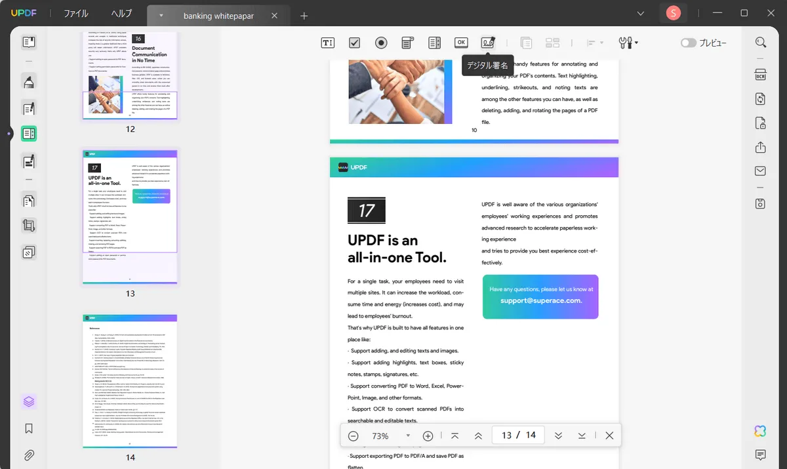Expand the tab list chevron in title bar
The width and height of the screenshot is (787, 469).
point(641,14)
